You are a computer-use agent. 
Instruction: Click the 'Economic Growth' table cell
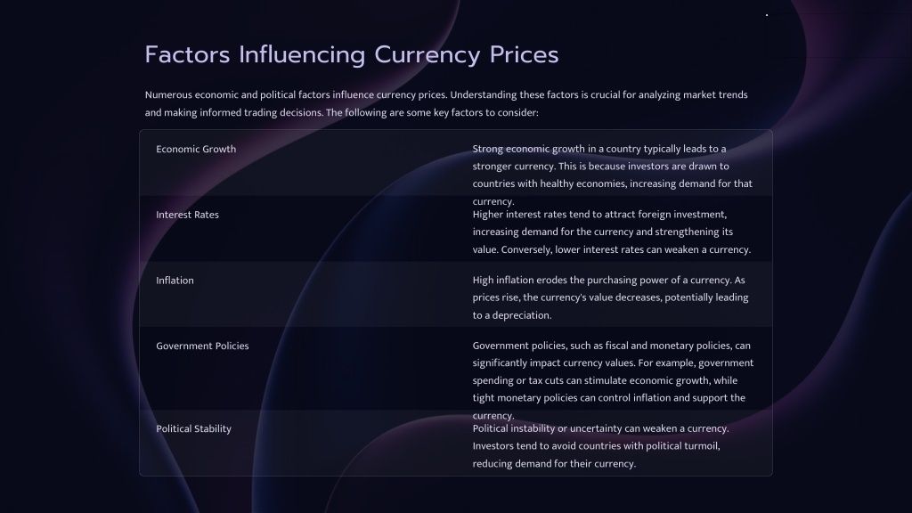pyautogui.click(x=196, y=149)
